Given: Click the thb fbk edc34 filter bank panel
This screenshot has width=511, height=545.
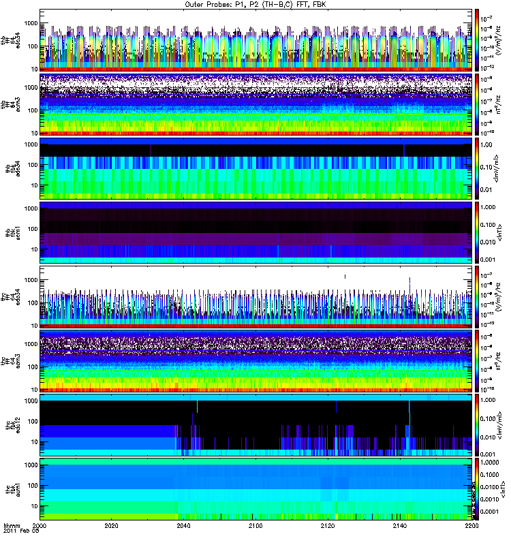Looking at the screenshot, I should point(256,169).
